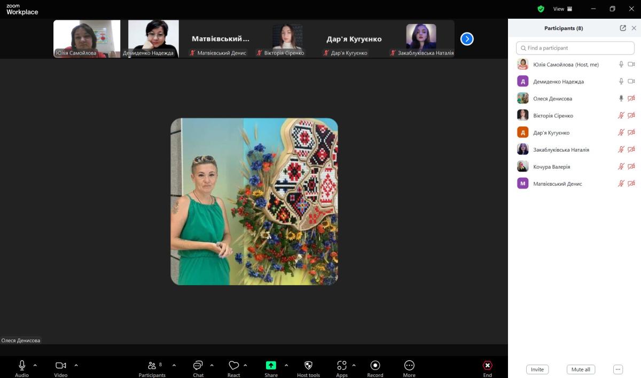Expand the Share options chevron

pos(286,366)
